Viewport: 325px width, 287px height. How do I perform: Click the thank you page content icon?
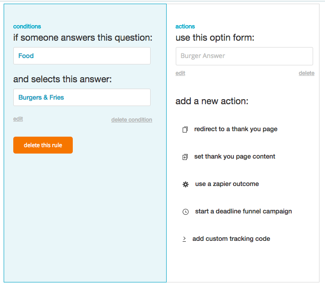point(185,157)
